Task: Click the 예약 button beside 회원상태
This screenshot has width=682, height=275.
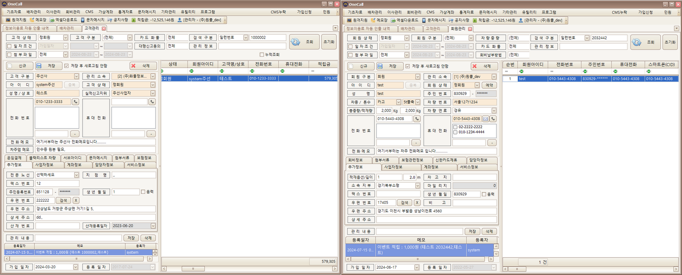Action: coord(489,85)
